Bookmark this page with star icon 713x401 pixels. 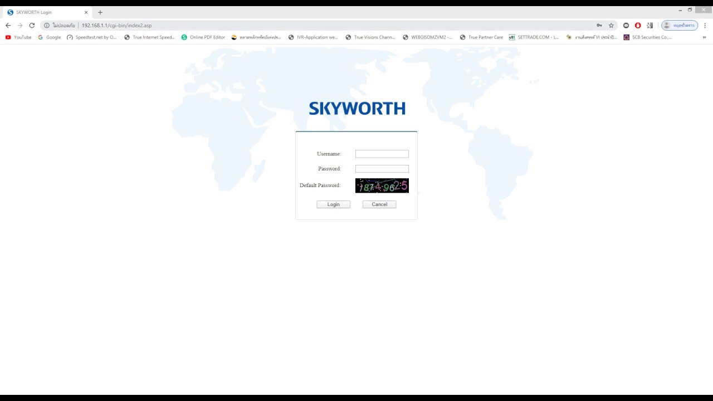(611, 26)
